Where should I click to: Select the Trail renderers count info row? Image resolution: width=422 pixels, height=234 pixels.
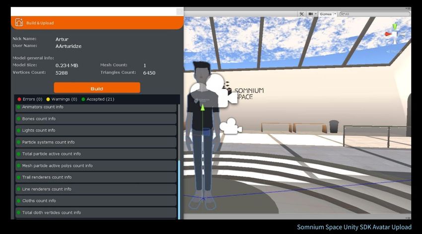point(96,177)
